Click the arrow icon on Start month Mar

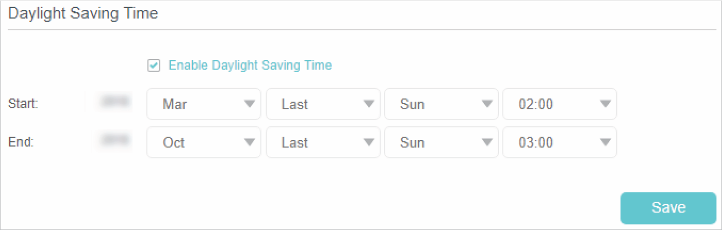(249, 104)
